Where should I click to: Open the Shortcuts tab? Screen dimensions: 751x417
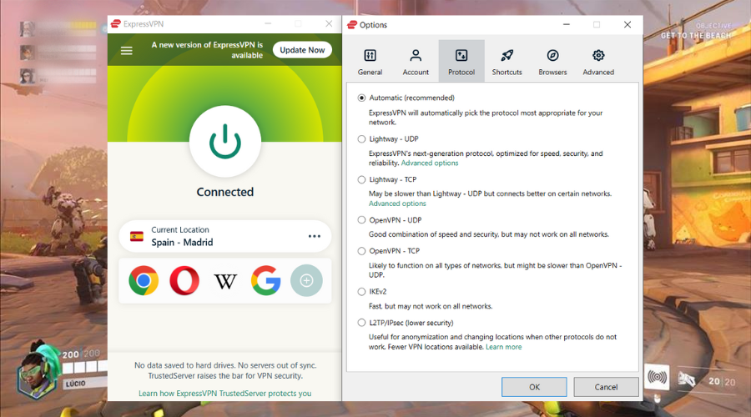(x=507, y=62)
